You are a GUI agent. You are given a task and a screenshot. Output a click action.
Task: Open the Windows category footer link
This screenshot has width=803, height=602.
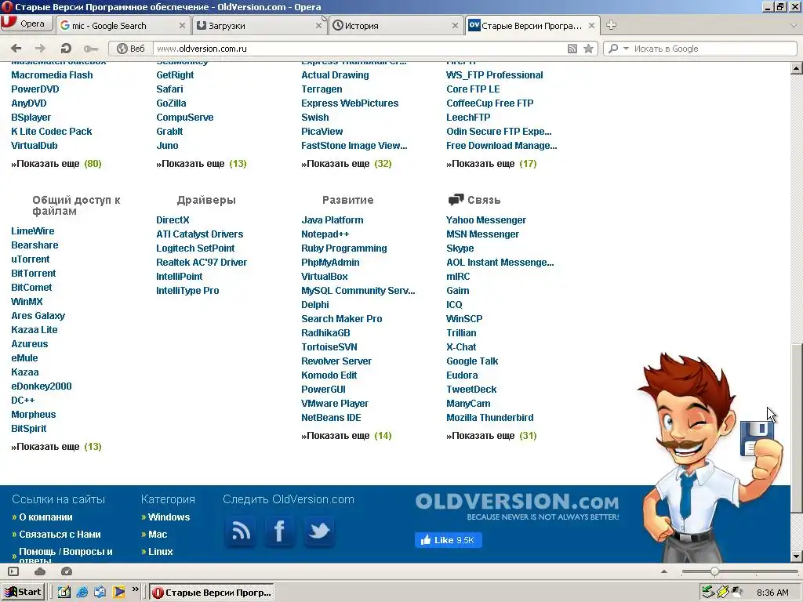169,517
